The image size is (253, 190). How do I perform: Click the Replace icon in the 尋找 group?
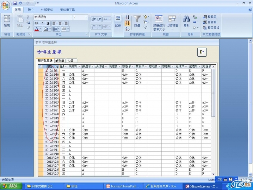(195, 17)
